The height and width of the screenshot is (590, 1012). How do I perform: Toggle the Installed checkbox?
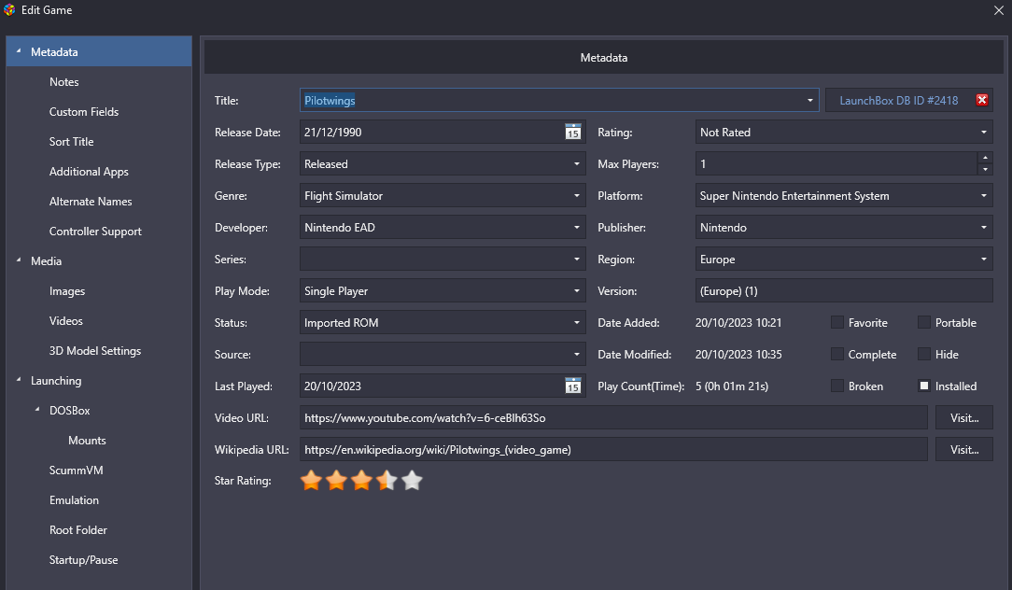click(924, 386)
